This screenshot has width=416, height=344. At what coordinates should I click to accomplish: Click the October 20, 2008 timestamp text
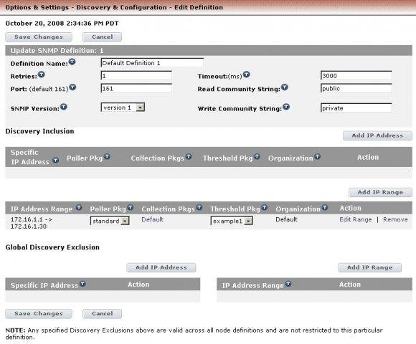point(62,24)
